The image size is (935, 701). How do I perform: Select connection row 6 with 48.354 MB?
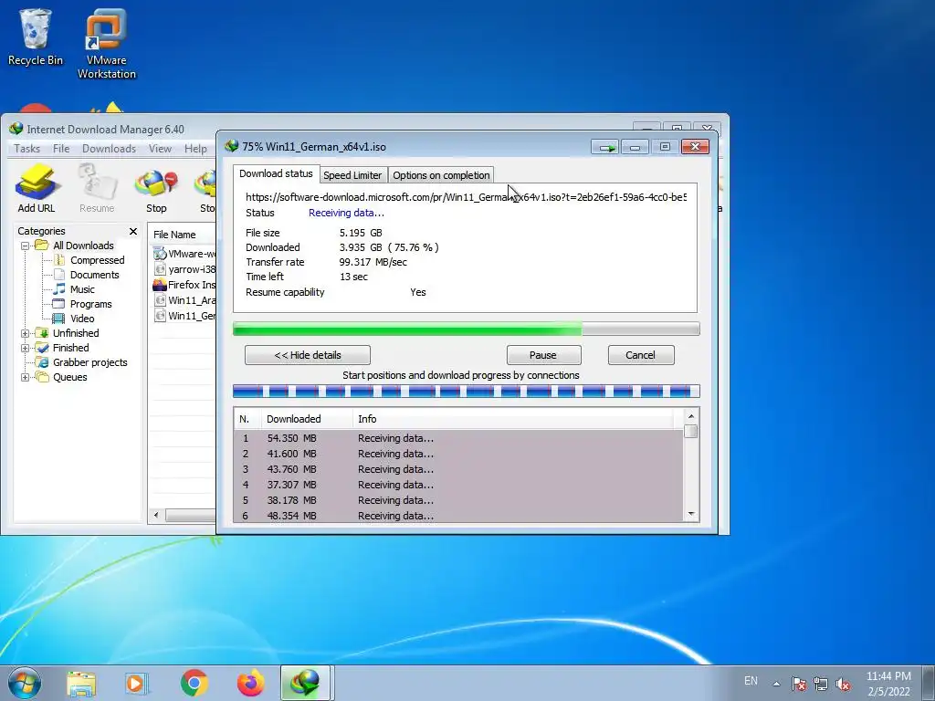click(458, 516)
